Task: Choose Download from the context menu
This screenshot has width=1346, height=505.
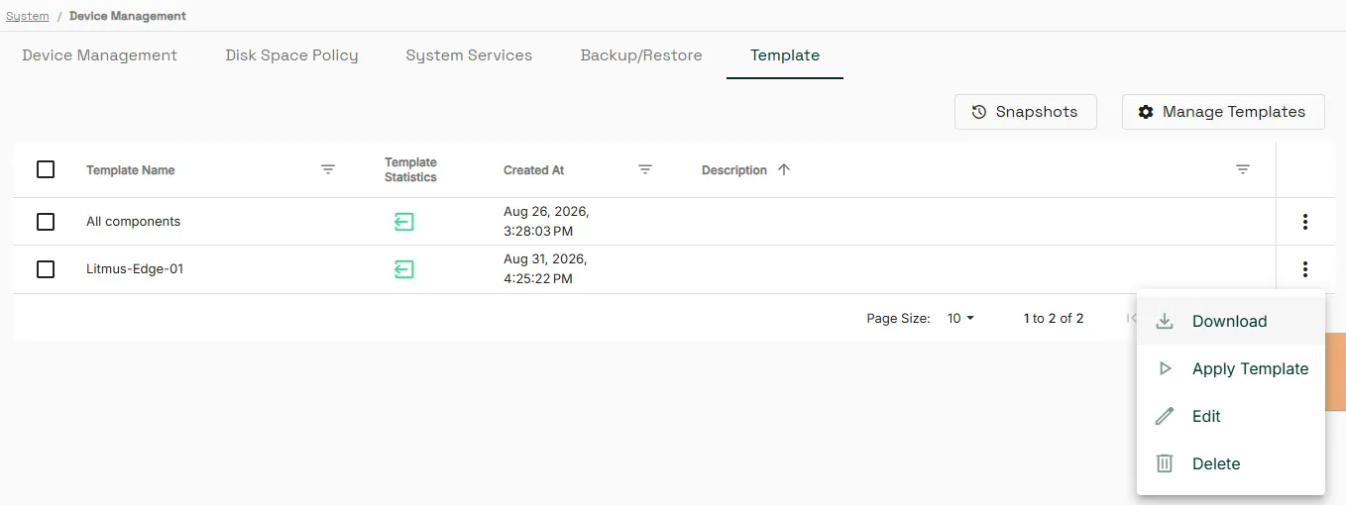Action: tap(1231, 321)
